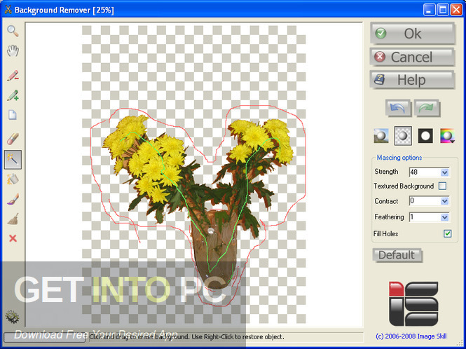Click the blank page icon in toolbar
Image resolution: width=466 pixels, height=349 pixels.
13,115
